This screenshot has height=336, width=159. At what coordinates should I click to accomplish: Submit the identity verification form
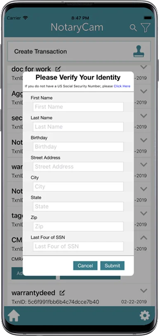[x=112, y=265]
